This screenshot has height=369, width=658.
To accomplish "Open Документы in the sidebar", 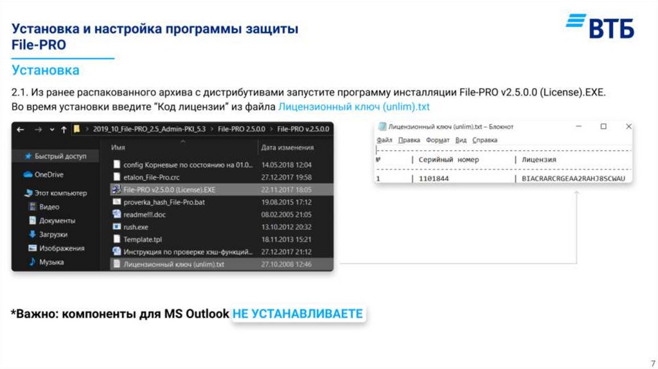I will (56, 221).
